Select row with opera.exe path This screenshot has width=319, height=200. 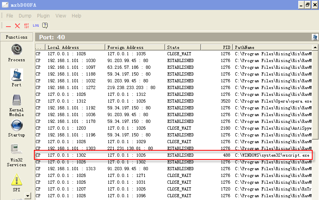tap(173, 101)
